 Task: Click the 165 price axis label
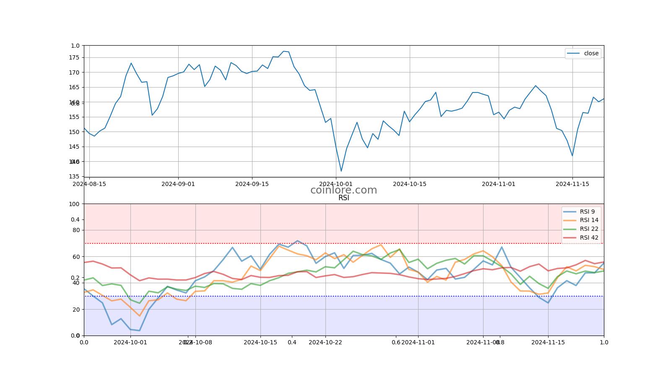[74, 87]
